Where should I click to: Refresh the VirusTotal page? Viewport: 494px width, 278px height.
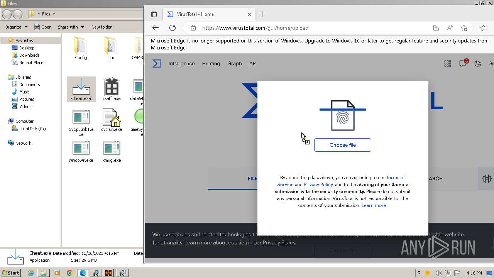click(173, 28)
